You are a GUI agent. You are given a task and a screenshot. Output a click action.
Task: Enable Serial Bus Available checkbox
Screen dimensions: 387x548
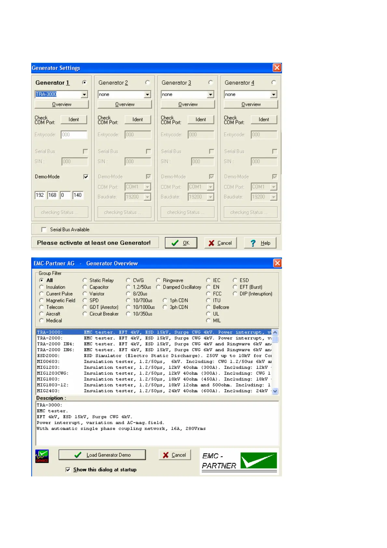tap(44, 230)
